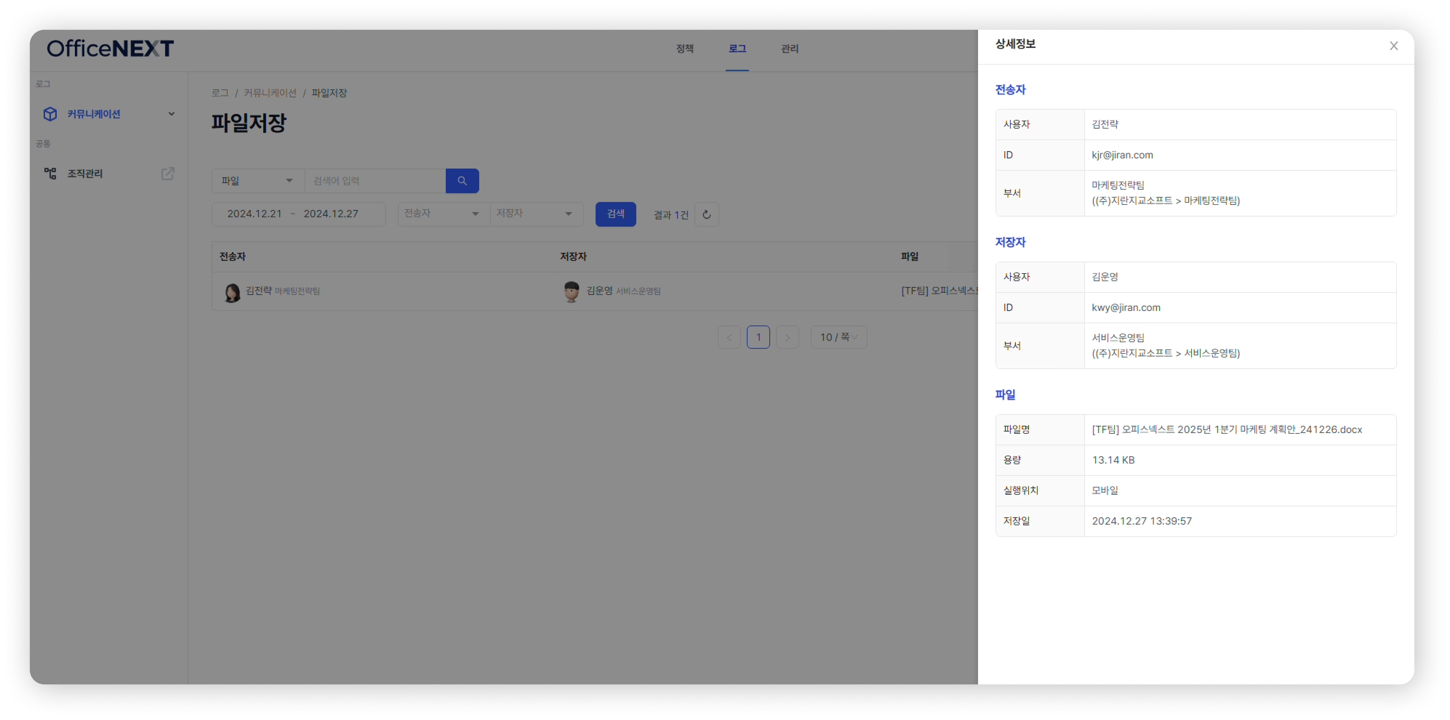Click the 조직관리 org chart icon
The image size is (1450, 720).
pos(50,174)
